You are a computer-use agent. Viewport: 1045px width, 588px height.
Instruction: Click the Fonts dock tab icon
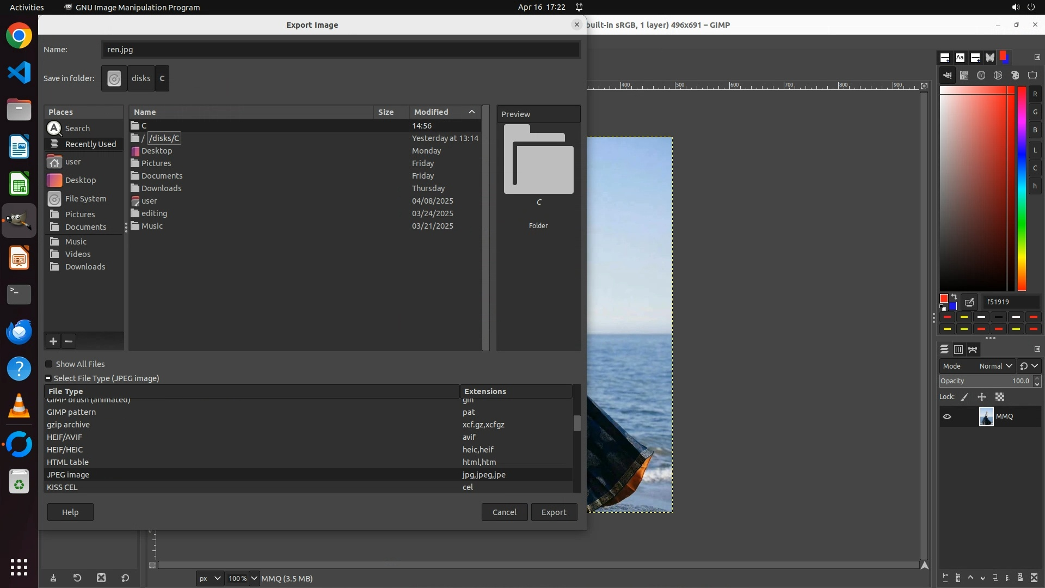pos(960,58)
